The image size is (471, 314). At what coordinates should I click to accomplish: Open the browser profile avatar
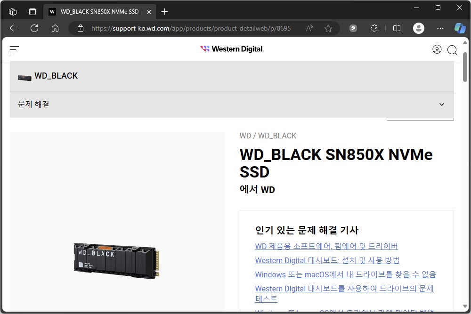(418, 28)
